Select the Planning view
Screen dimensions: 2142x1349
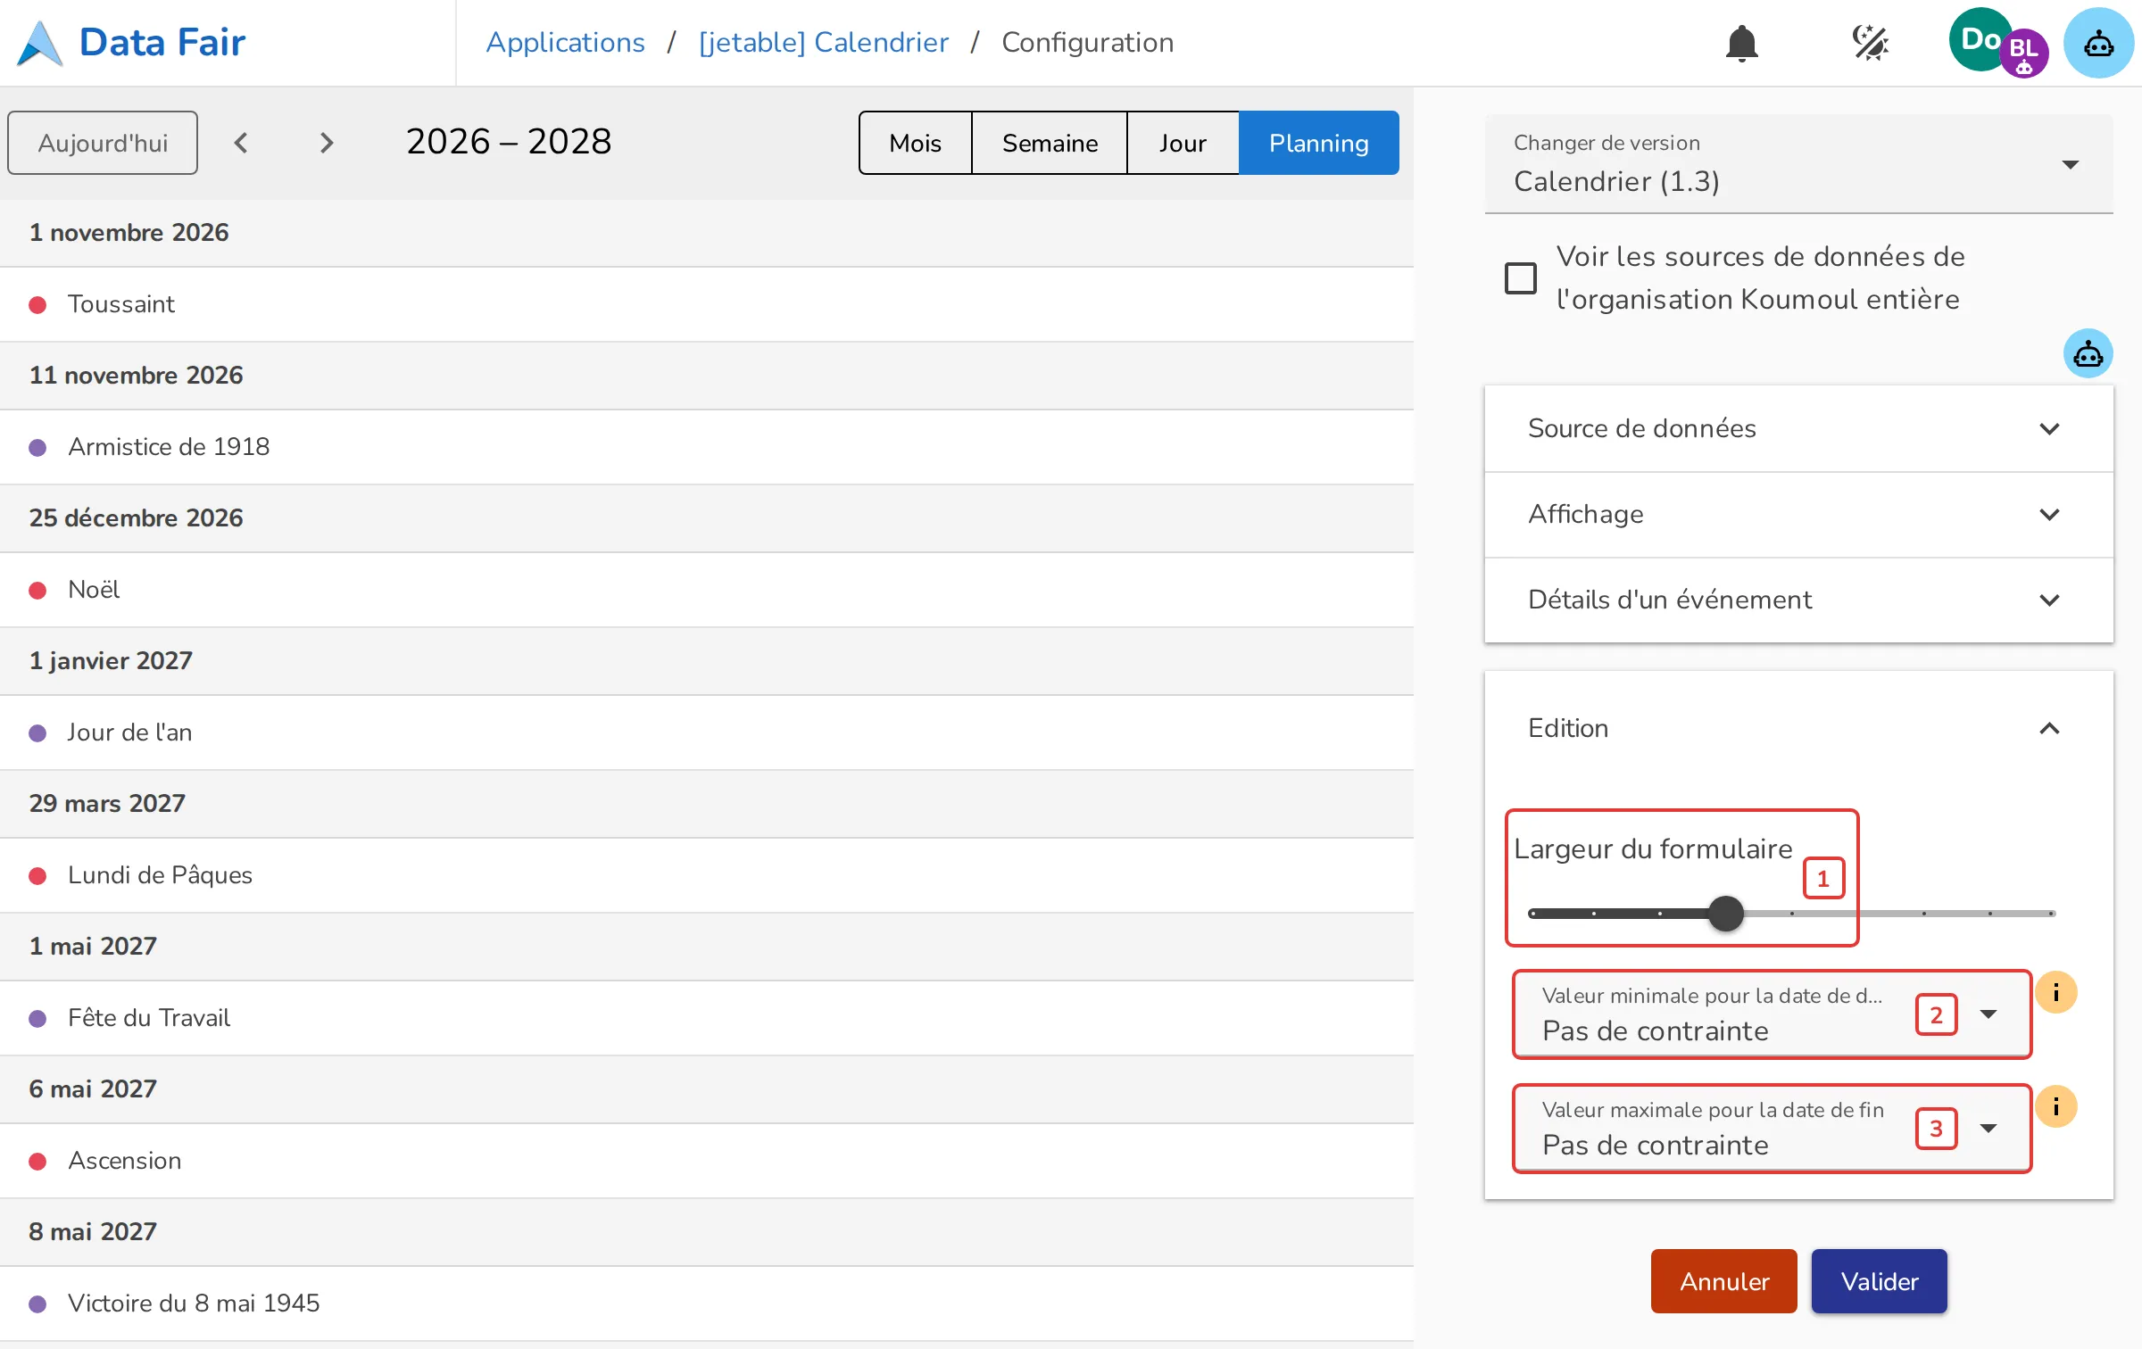[1319, 143]
